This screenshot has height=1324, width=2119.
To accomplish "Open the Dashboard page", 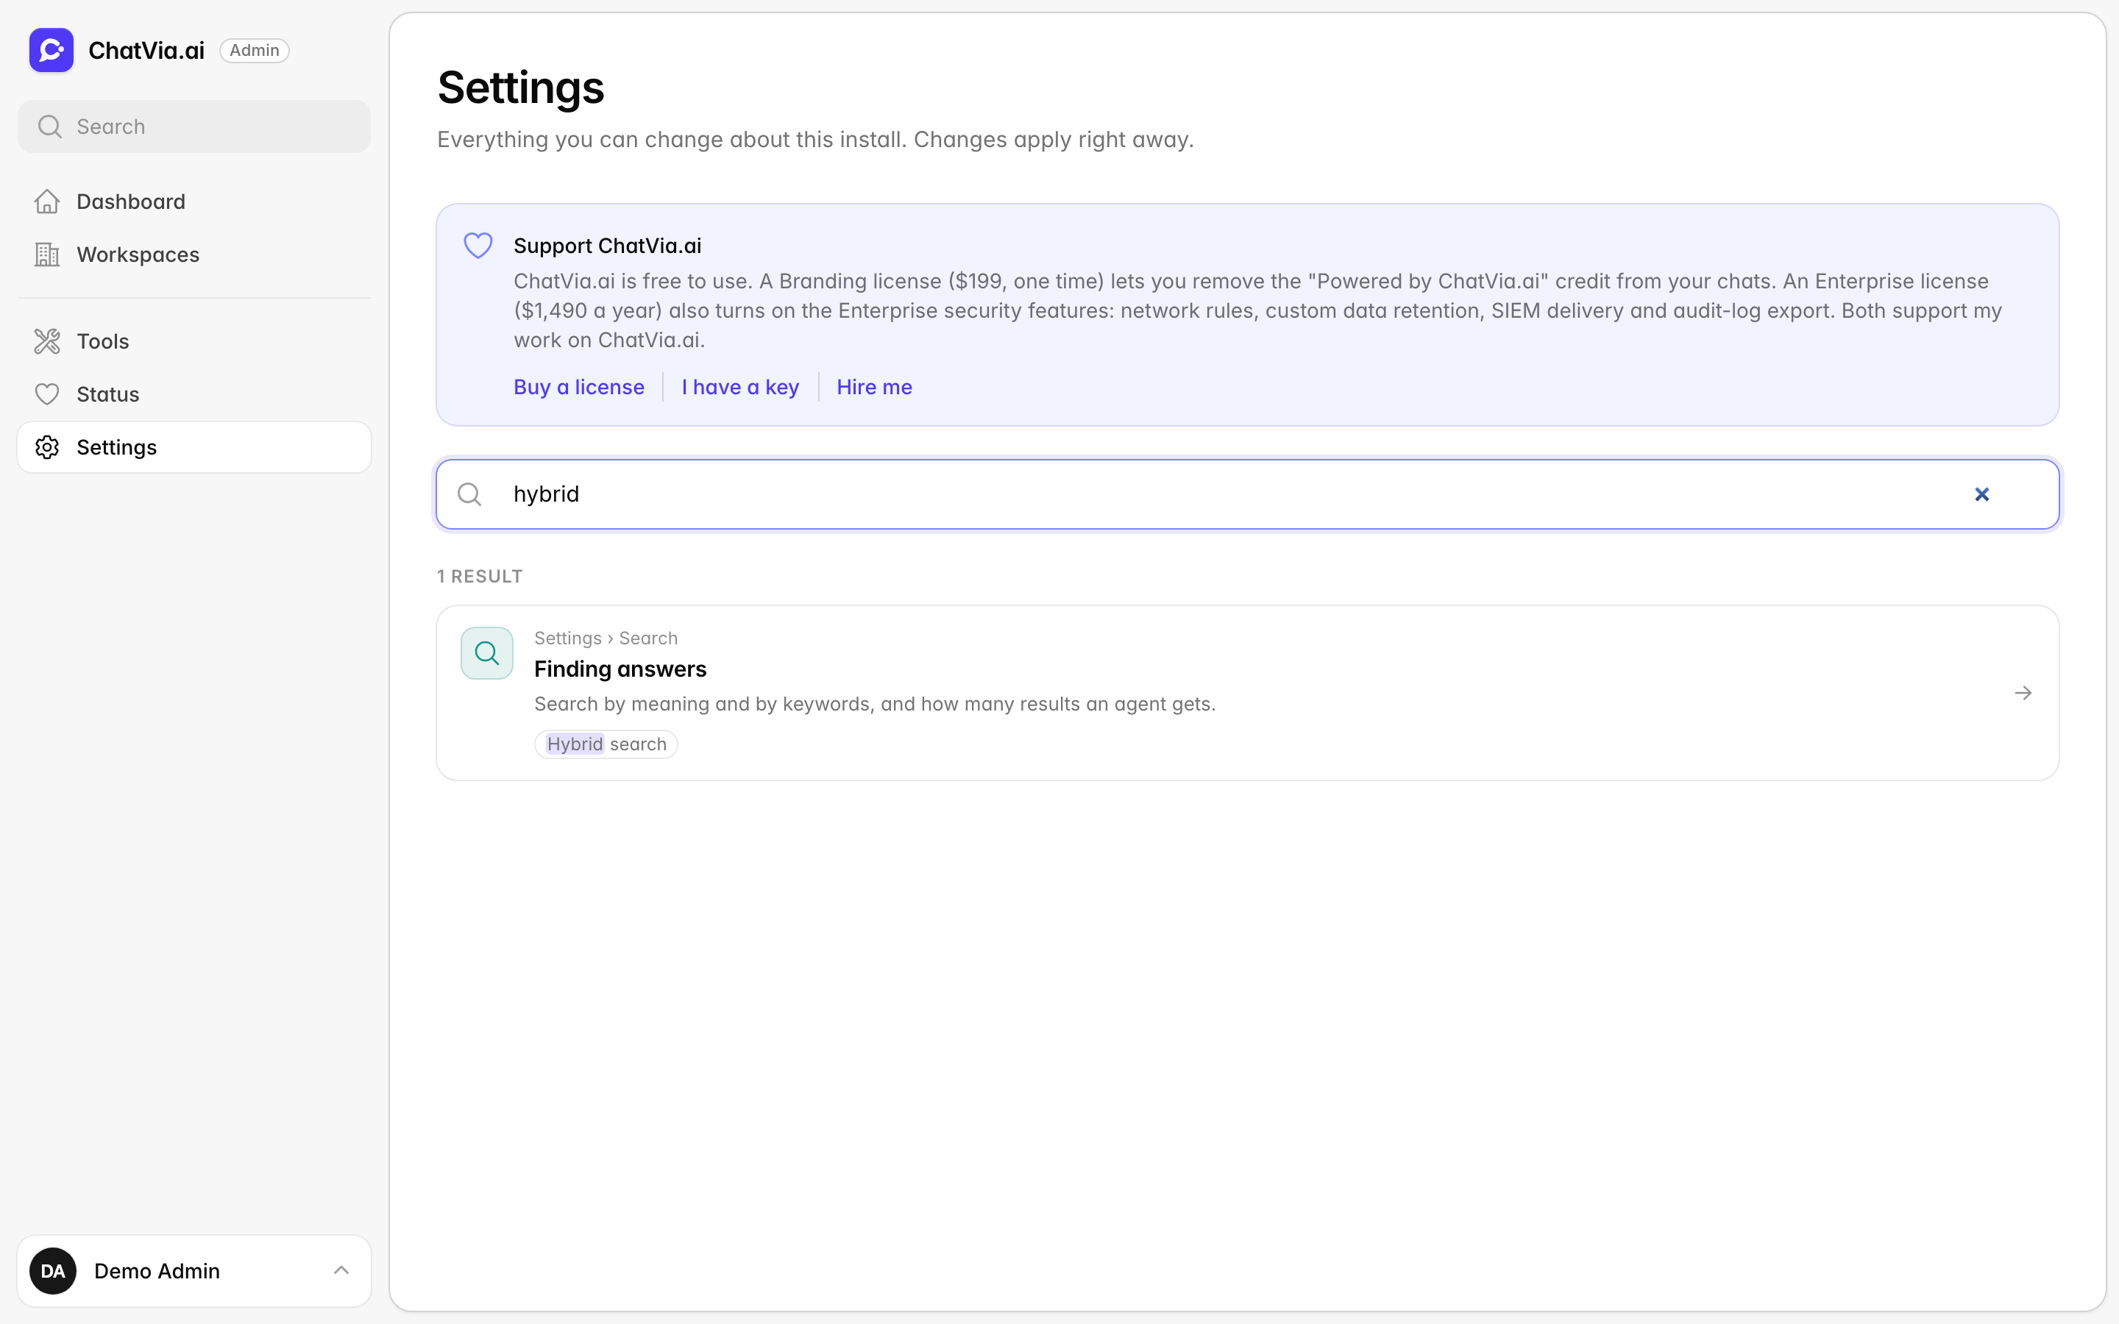I will coord(194,202).
